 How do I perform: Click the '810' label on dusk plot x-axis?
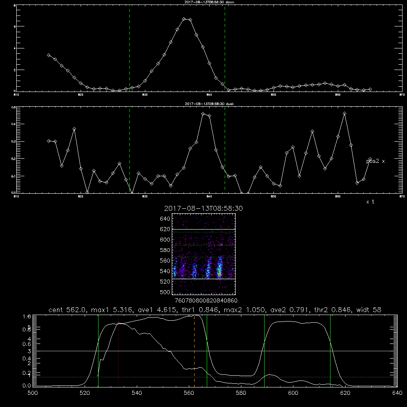16,197
